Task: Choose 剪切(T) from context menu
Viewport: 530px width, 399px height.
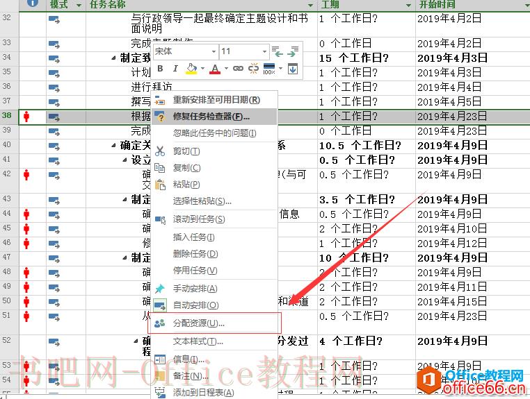Action: 214,151
